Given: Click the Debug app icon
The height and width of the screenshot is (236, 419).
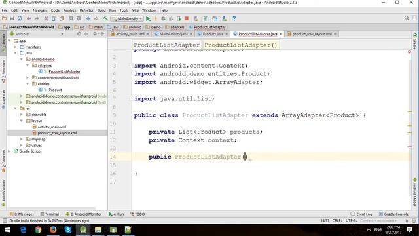Looking at the screenshot, I should click(x=163, y=19).
